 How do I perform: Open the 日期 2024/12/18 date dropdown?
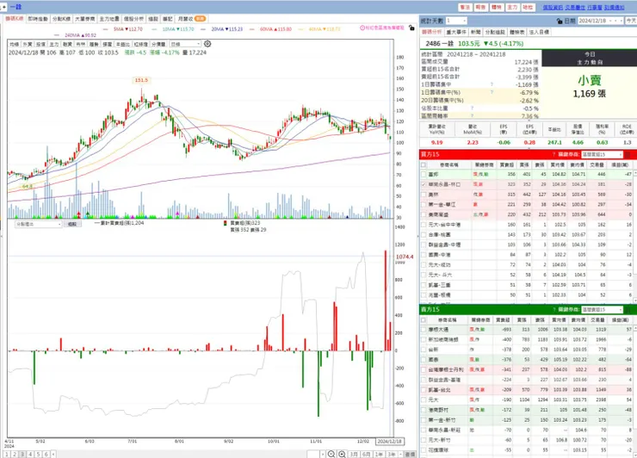tap(601, 21)
